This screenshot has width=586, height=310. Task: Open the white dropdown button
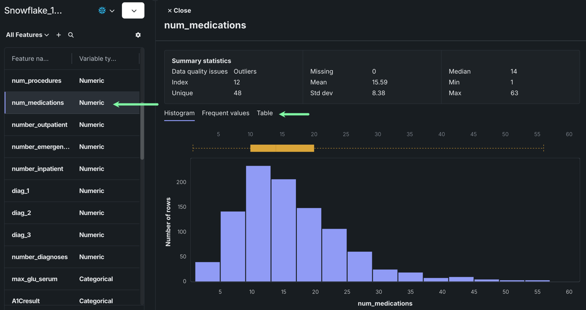(133, 11)
